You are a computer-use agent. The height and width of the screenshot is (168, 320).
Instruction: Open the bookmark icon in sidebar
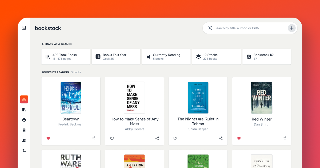tap(24, 130)
